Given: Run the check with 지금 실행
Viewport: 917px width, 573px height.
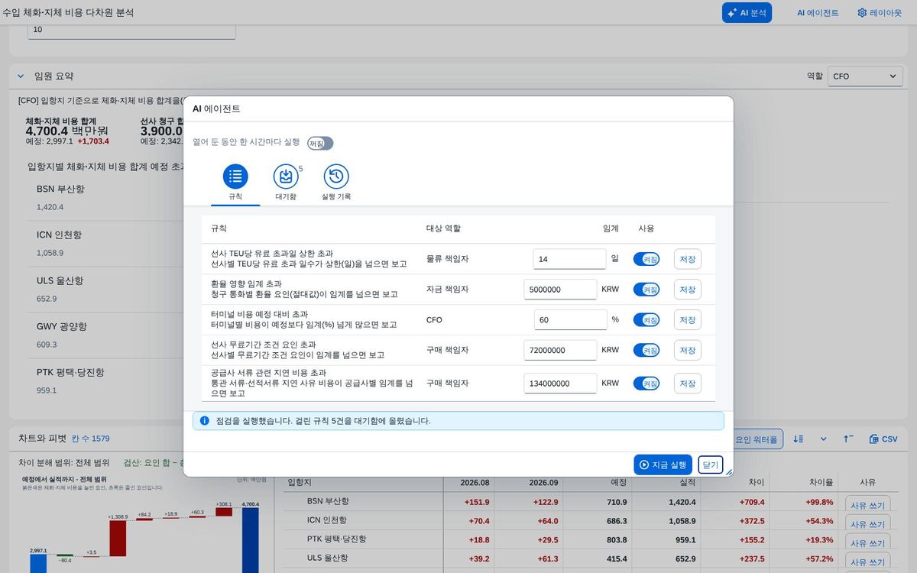Looking at the screenshot, I should [x=663, y=465].
